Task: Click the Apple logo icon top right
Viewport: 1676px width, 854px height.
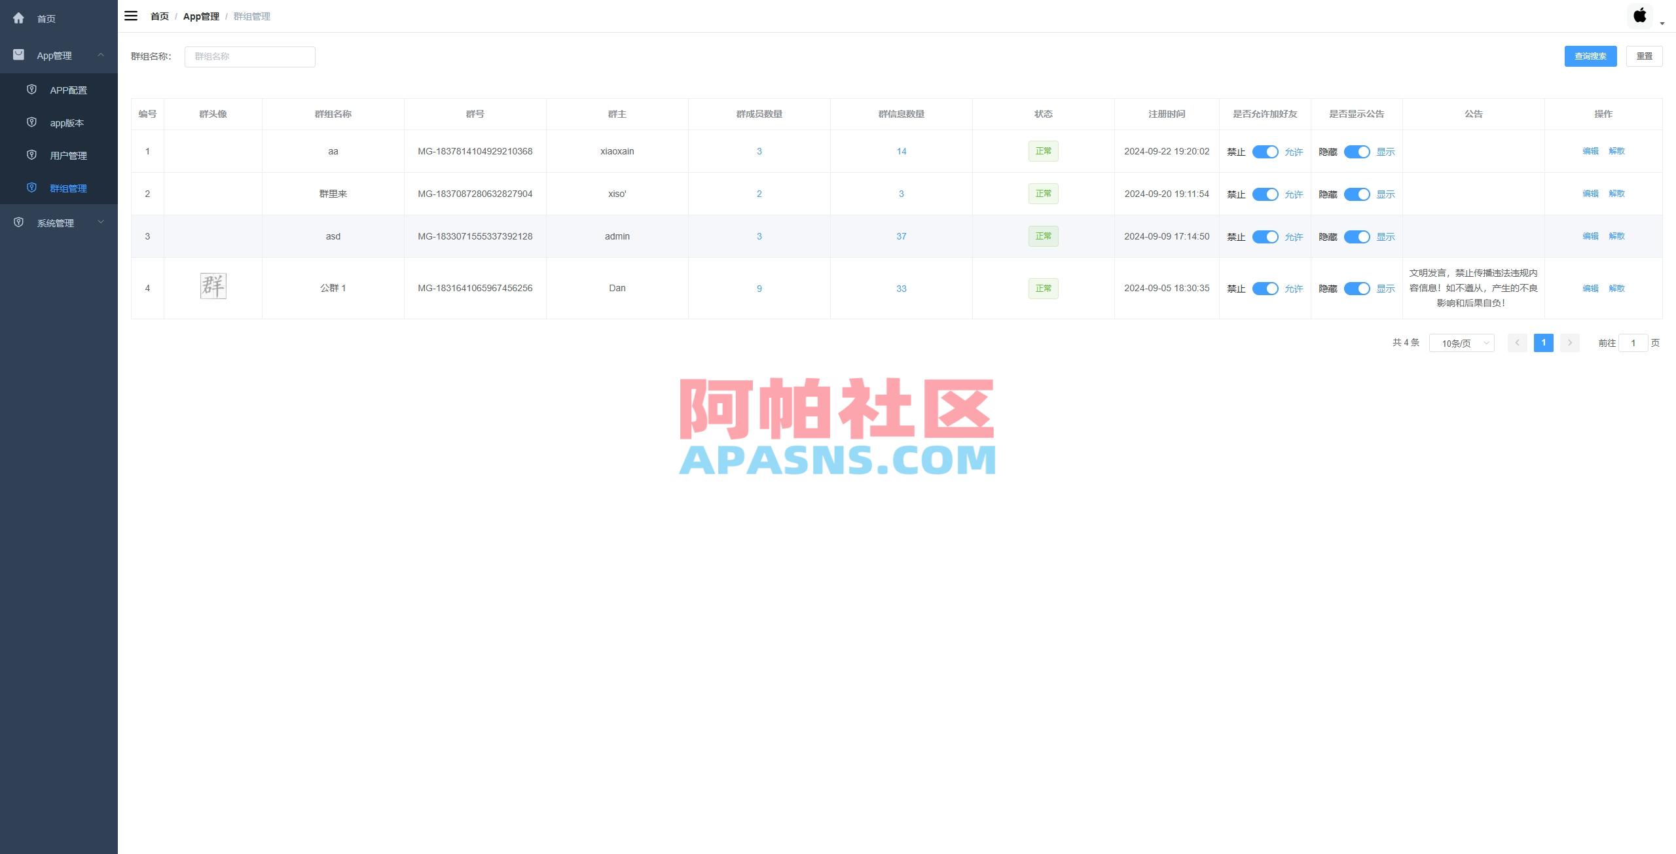Action: (1640, 14)
